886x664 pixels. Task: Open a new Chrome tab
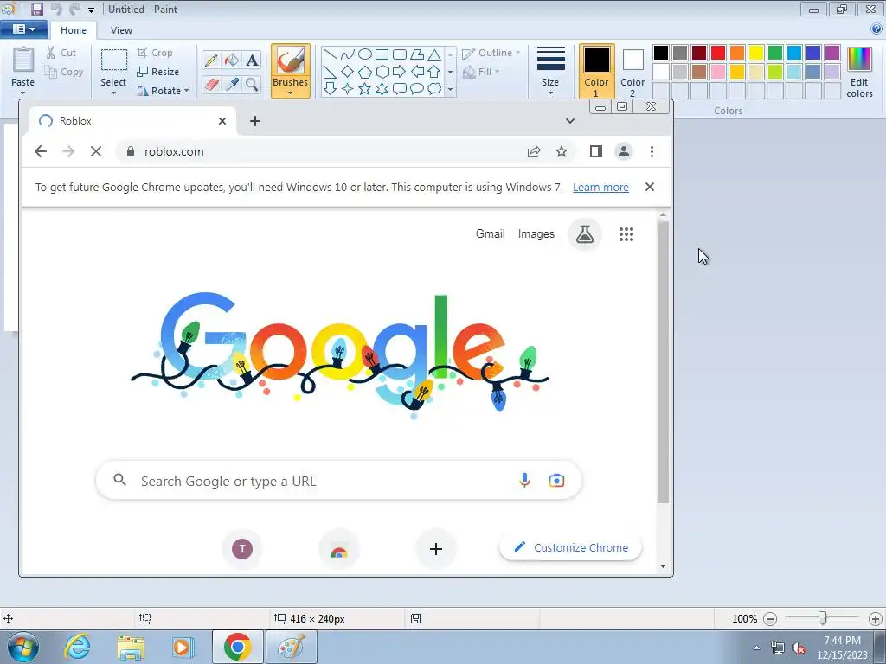tap(255, 121)
